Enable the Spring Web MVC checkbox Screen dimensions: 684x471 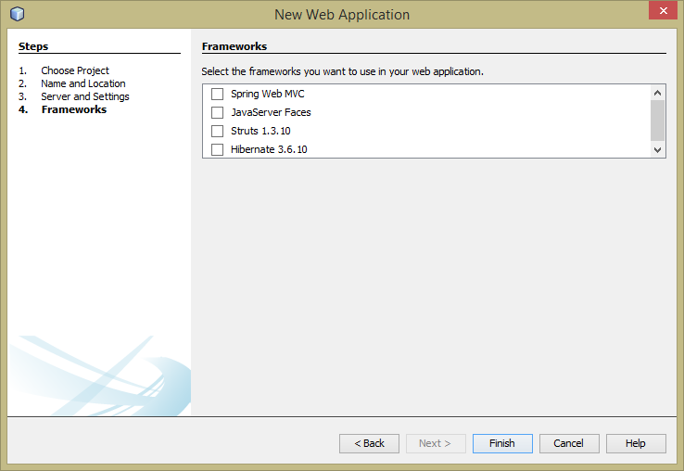[x=217, y=94]
